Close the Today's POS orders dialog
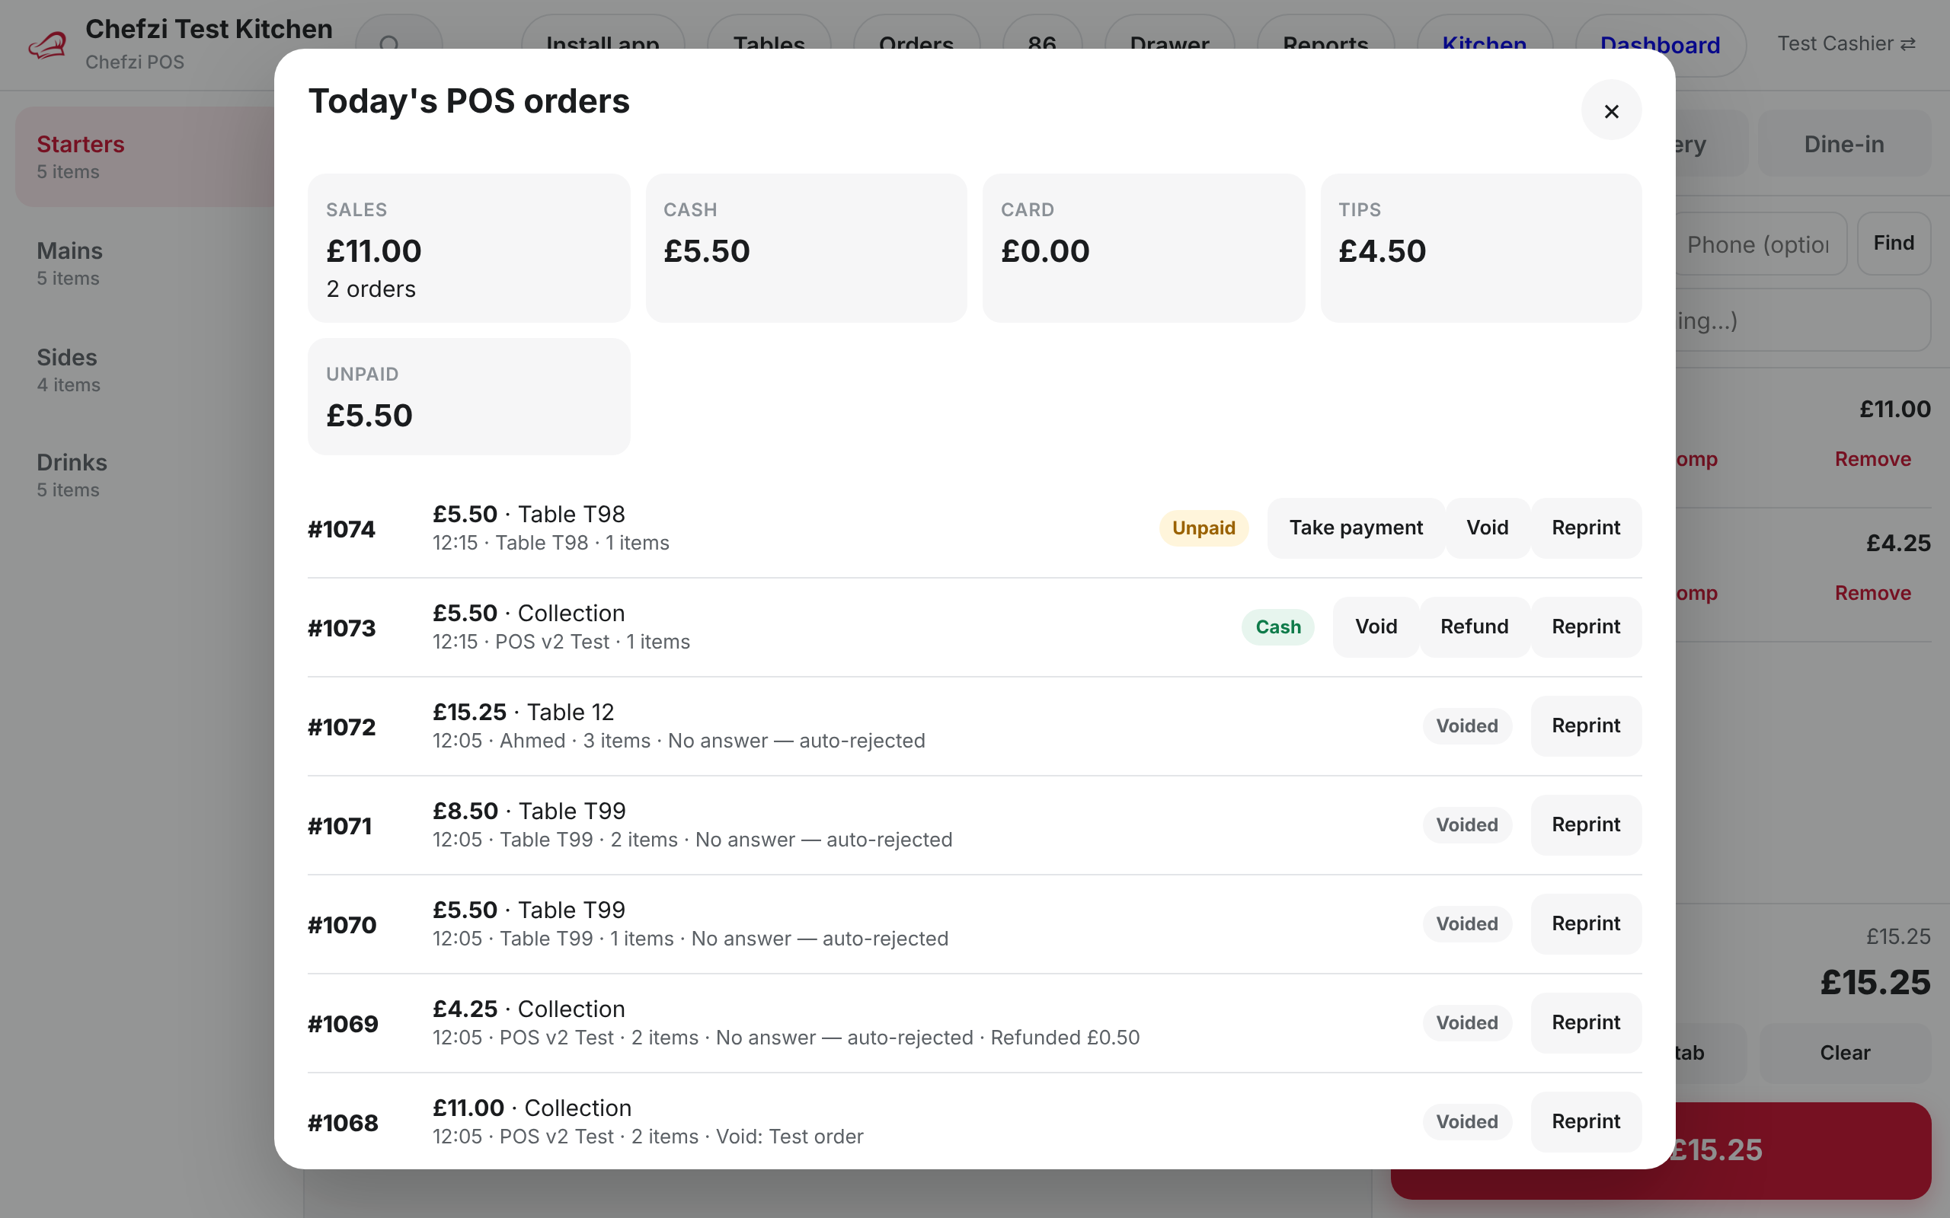 click(1611, 111)
